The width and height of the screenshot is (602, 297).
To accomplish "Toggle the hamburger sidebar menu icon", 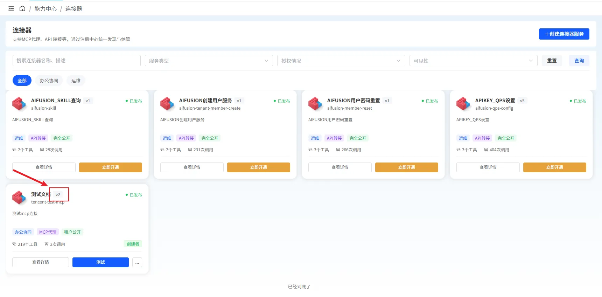I will tap(11, 8).
